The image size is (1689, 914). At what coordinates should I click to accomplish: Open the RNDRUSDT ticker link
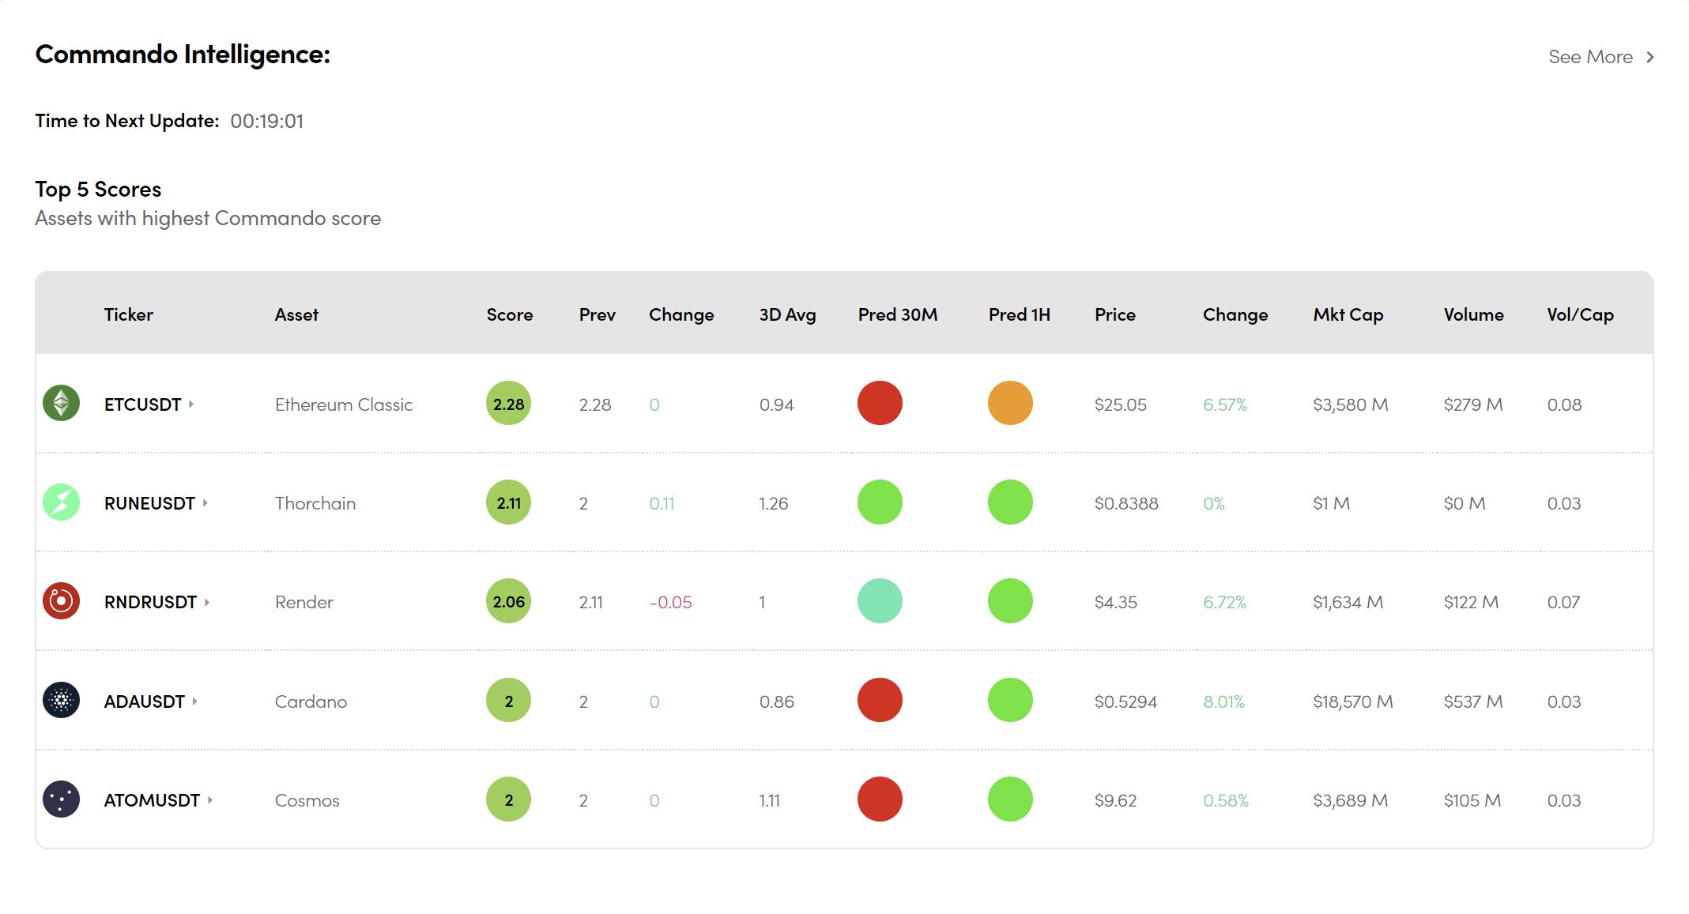tap(150, 602)
